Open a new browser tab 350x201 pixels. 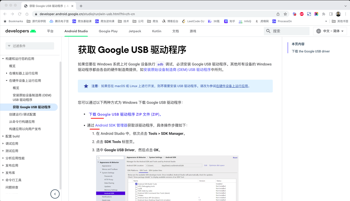[81, 6]
